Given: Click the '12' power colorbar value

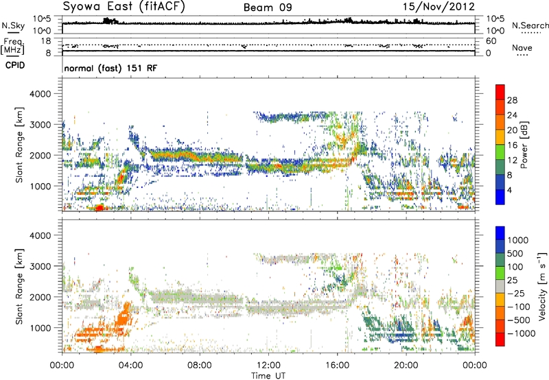Looking at the screenshot, I should tap(512, 161).
